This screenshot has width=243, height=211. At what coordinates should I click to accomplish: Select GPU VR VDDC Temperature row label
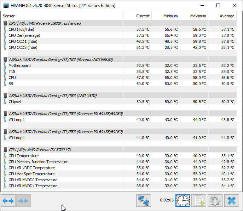click(32, 168)
